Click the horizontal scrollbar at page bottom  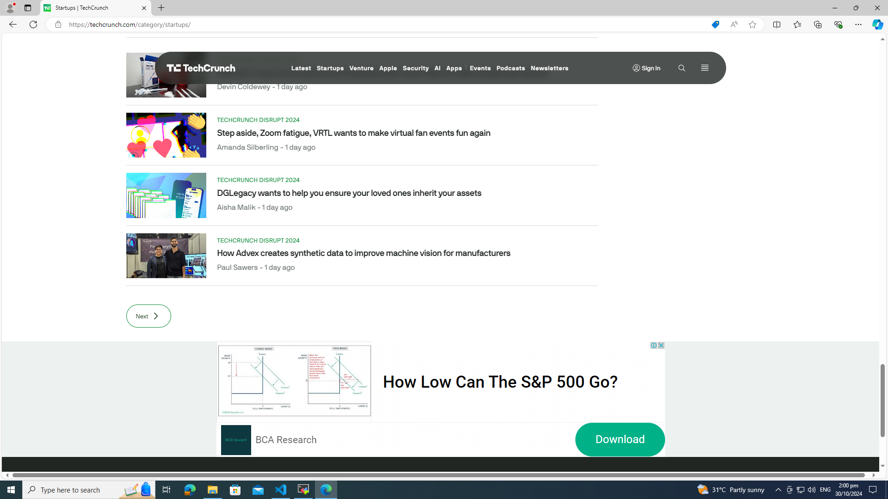[438, 475]
